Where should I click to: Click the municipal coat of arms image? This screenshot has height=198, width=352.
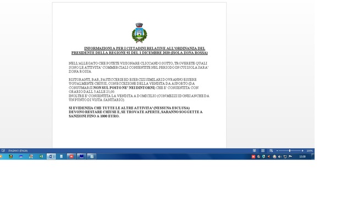[x=139, y=33]
